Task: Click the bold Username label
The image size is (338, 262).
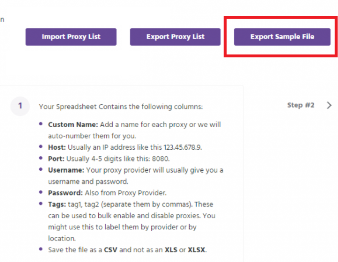Action: [66, 170]
